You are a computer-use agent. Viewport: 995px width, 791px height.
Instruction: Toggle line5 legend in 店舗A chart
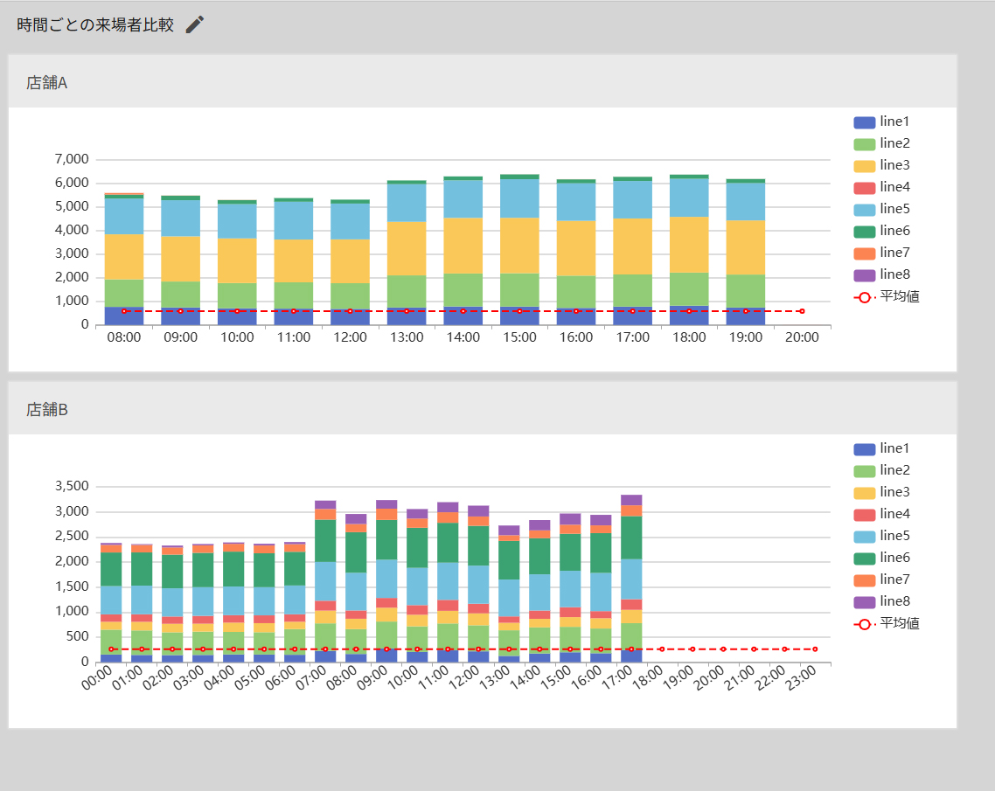point(881,209)
